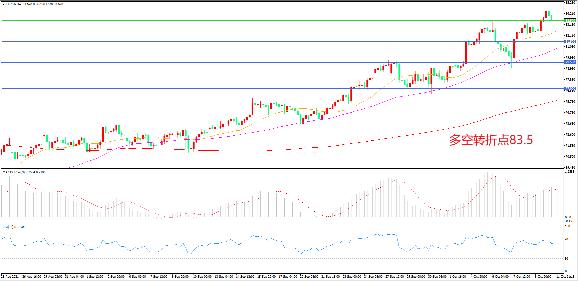
Task: Click the RSI 70 level axis label
Action: (x=566, y=239)
